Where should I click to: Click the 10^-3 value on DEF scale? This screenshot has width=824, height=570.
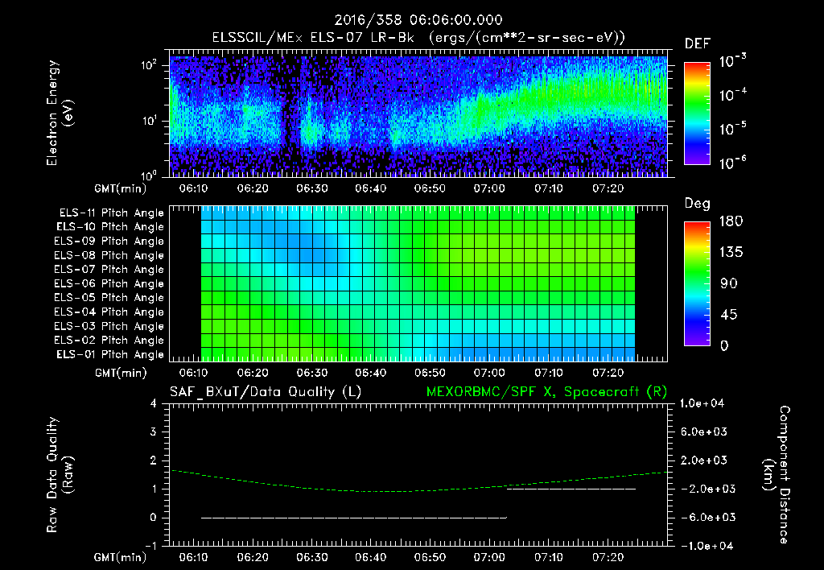pos(732,60)
